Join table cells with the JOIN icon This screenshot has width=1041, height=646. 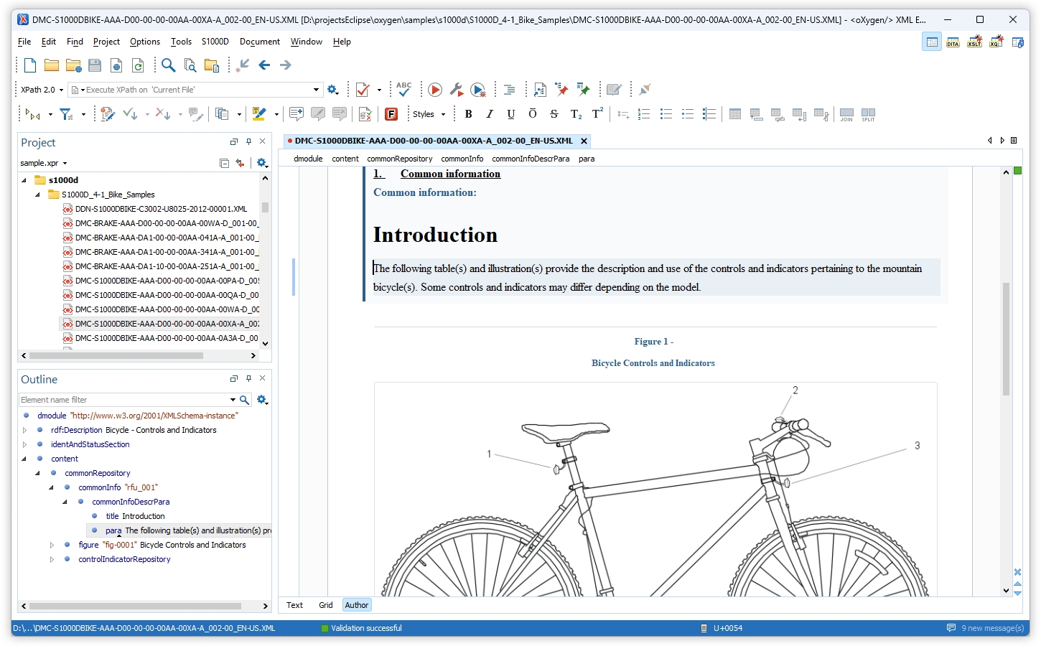coord(846,113)
